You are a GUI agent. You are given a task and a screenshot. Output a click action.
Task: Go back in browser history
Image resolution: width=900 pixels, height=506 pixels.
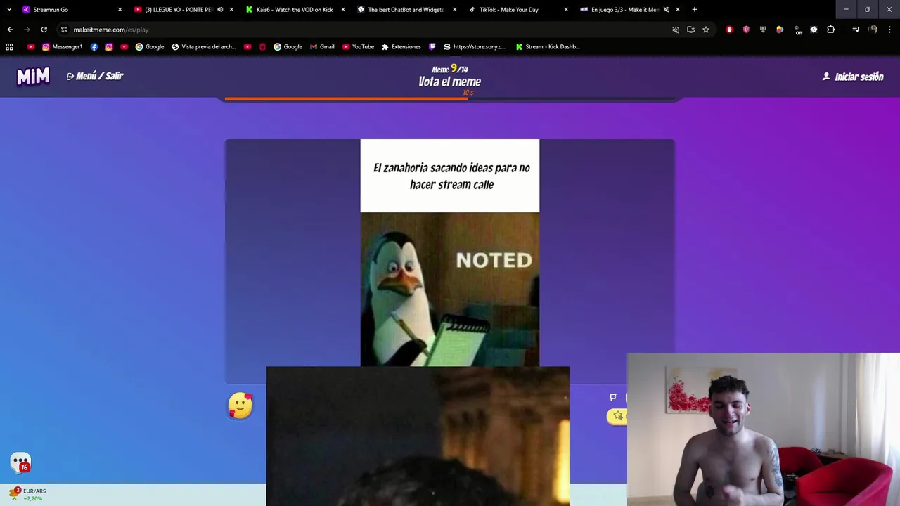click(10, 30)
